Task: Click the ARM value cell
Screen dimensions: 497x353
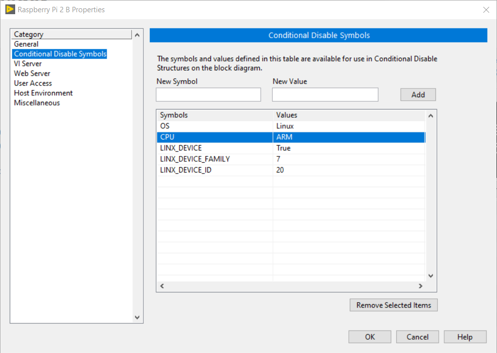Action: tap(349, 137)
